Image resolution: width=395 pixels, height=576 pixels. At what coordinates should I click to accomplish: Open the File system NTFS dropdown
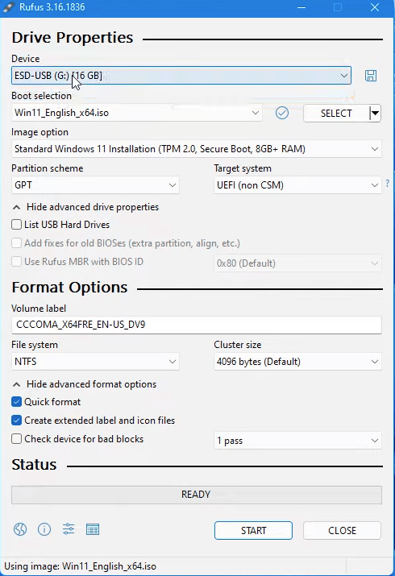point(95,362)
